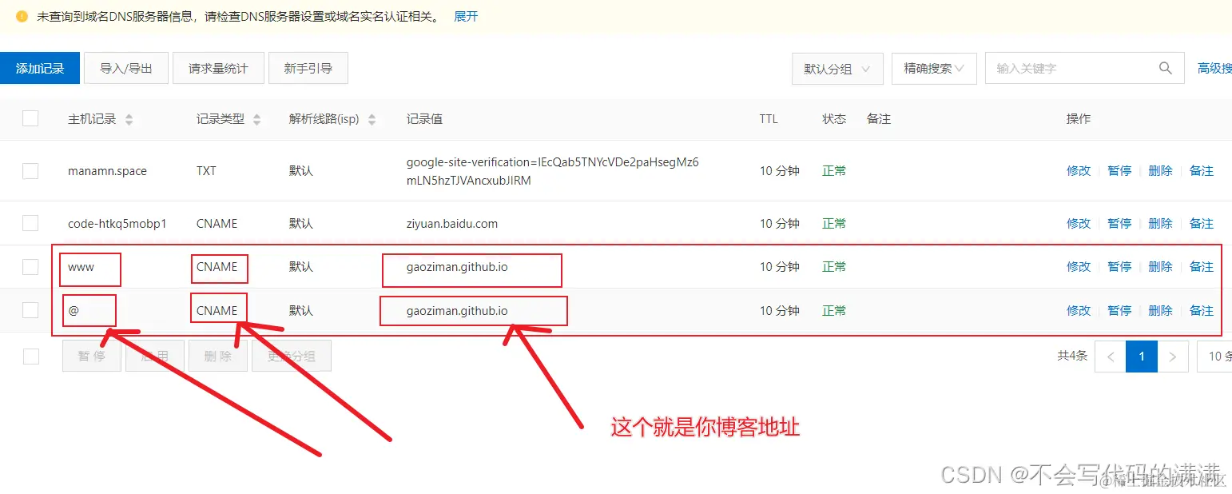
Task: Click the TTL column header
Action: (769, 119)
